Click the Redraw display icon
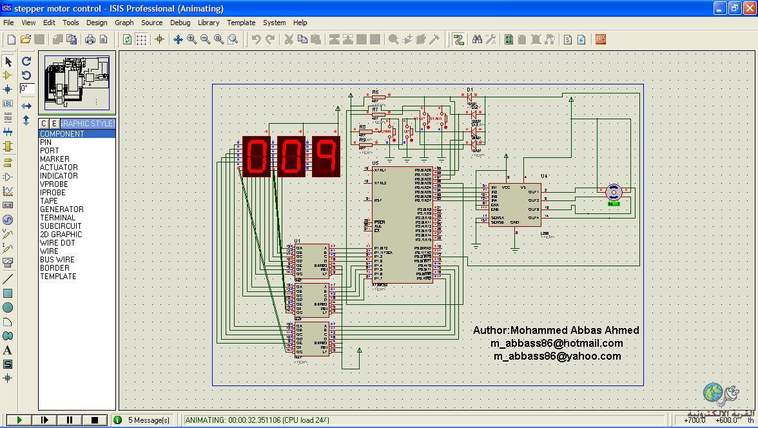 tap(127, 40)
